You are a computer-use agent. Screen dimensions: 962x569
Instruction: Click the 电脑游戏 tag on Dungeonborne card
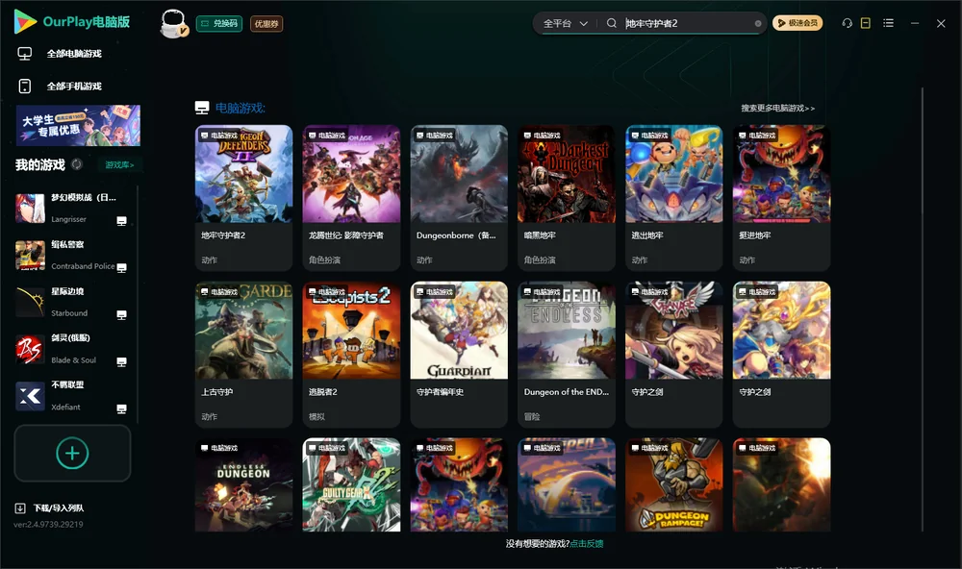(435, 135)
